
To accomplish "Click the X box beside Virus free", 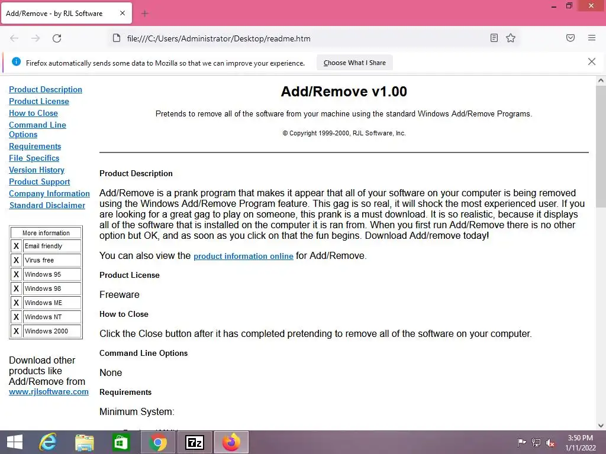I will click(x=16, y=260).
